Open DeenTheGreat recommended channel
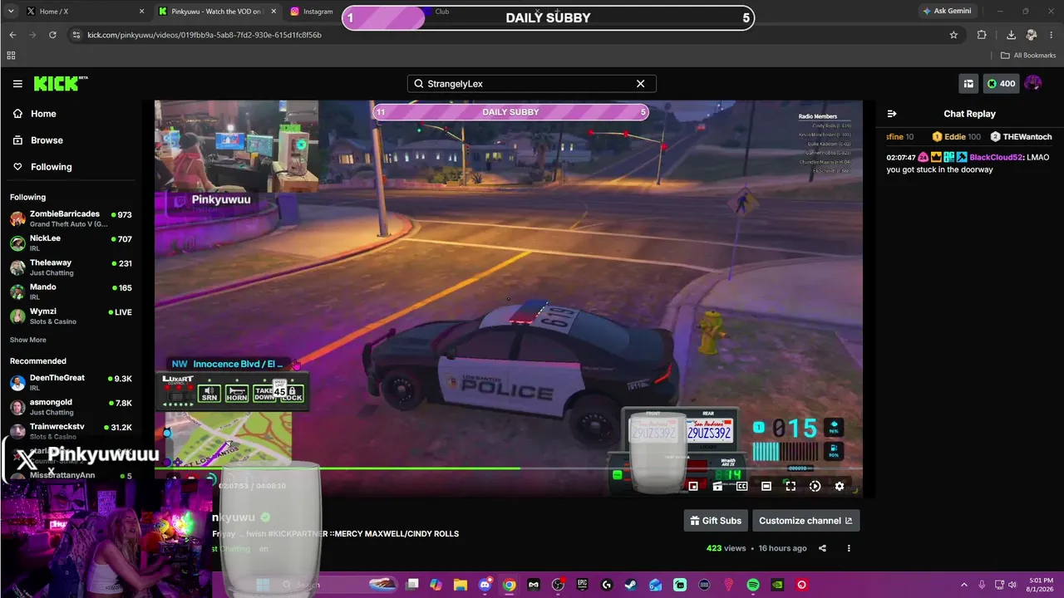The width and height of the screenshot is (1064, 598). [x=71, y=382]
